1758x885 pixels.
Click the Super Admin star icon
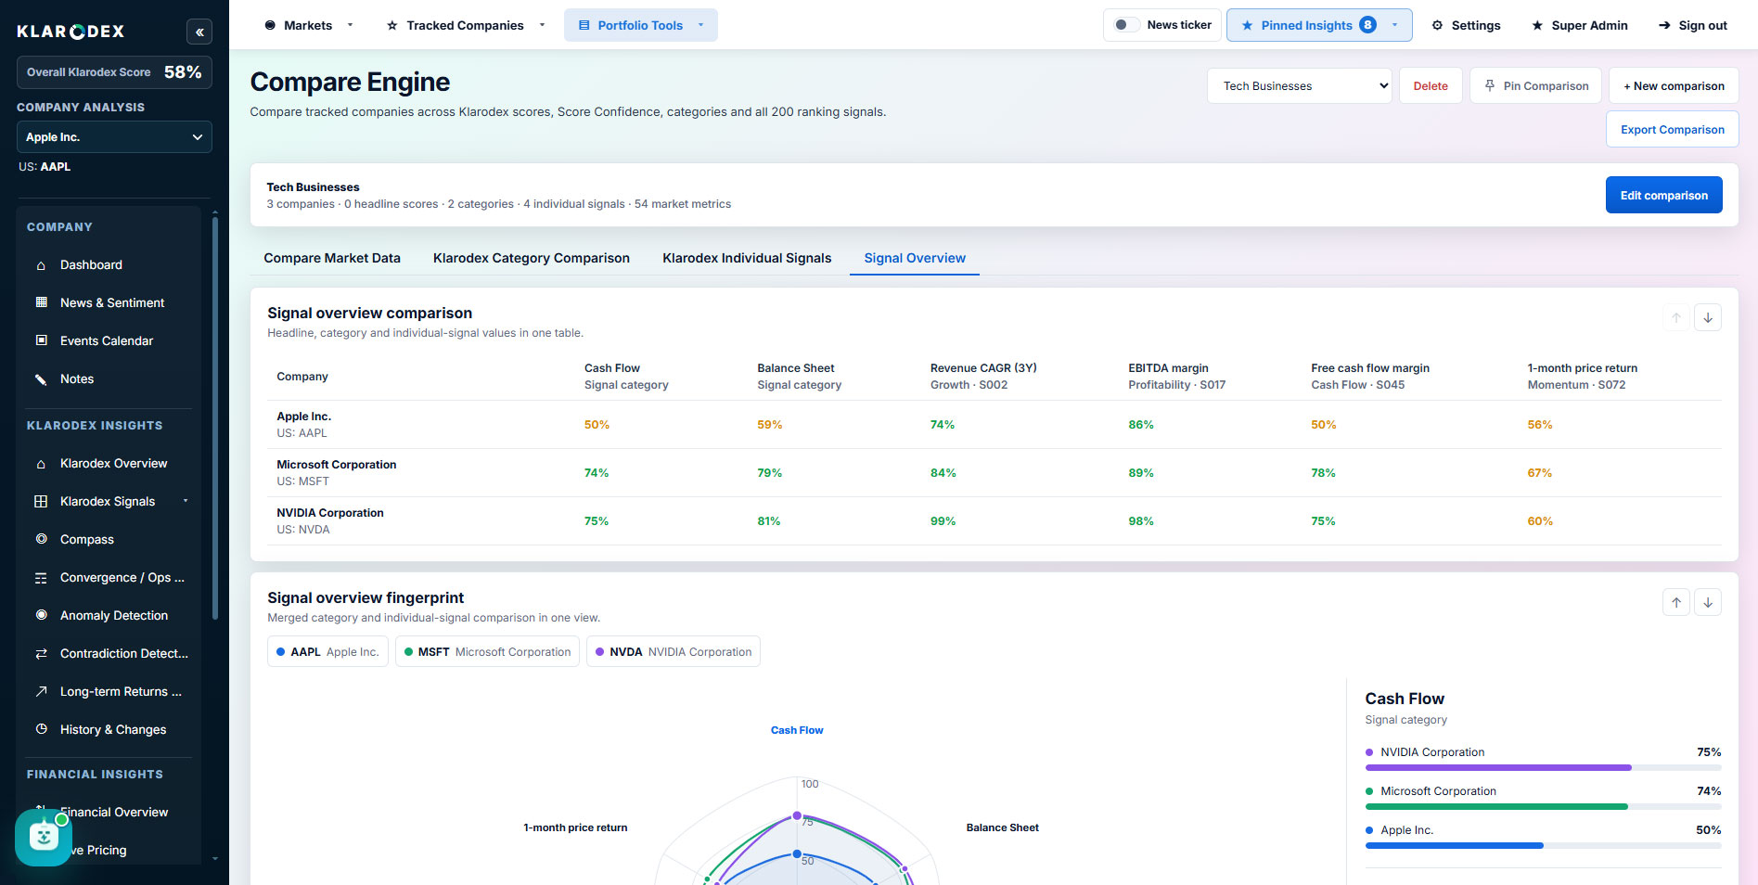tap(1537, 25)
